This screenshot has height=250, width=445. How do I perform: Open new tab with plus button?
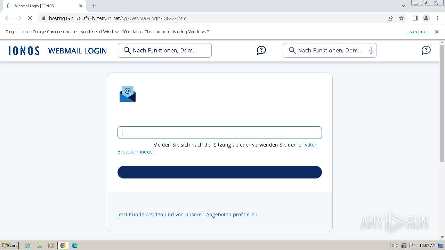point(94,6)
